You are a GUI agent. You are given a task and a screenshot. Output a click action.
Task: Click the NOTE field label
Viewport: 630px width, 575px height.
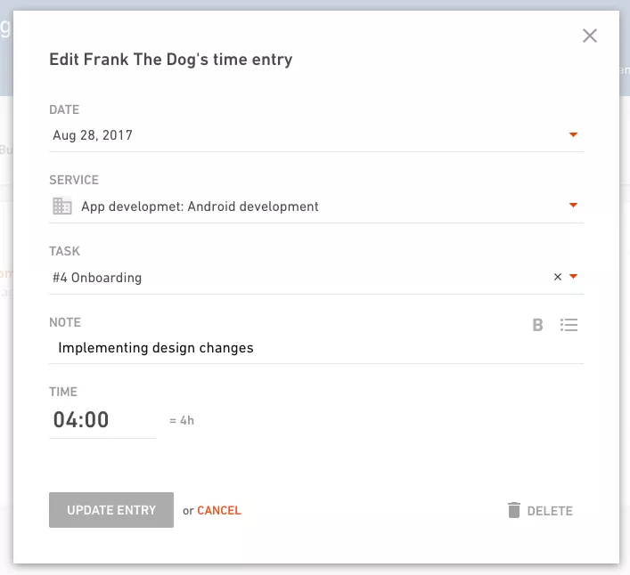click(65, 322)
